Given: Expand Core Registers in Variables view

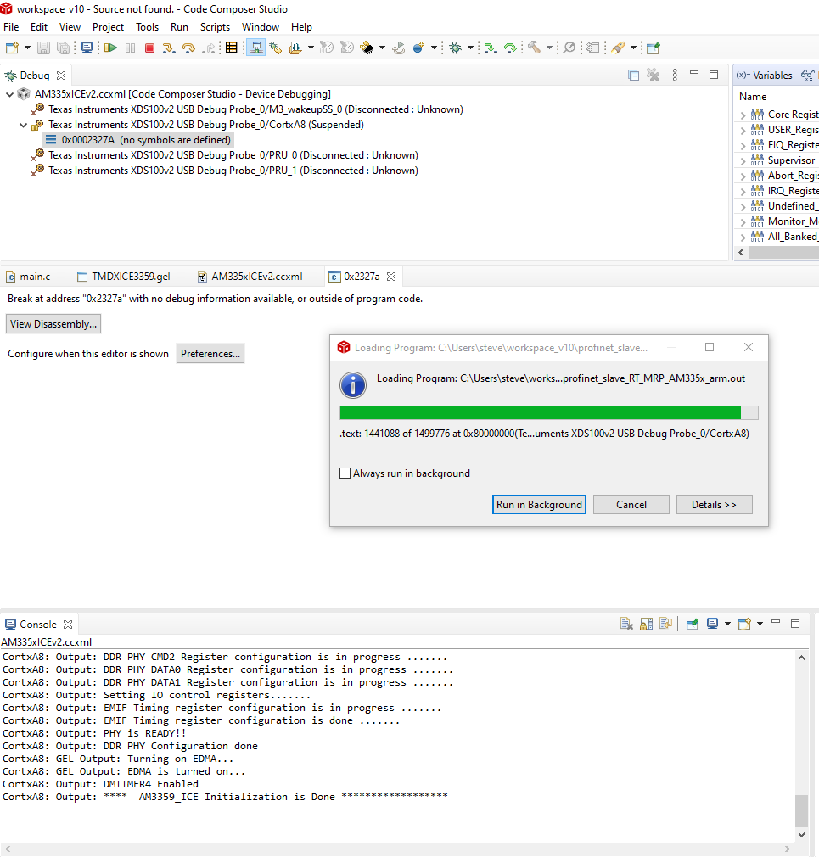Looking at the screenshot, I should (745, 114).
